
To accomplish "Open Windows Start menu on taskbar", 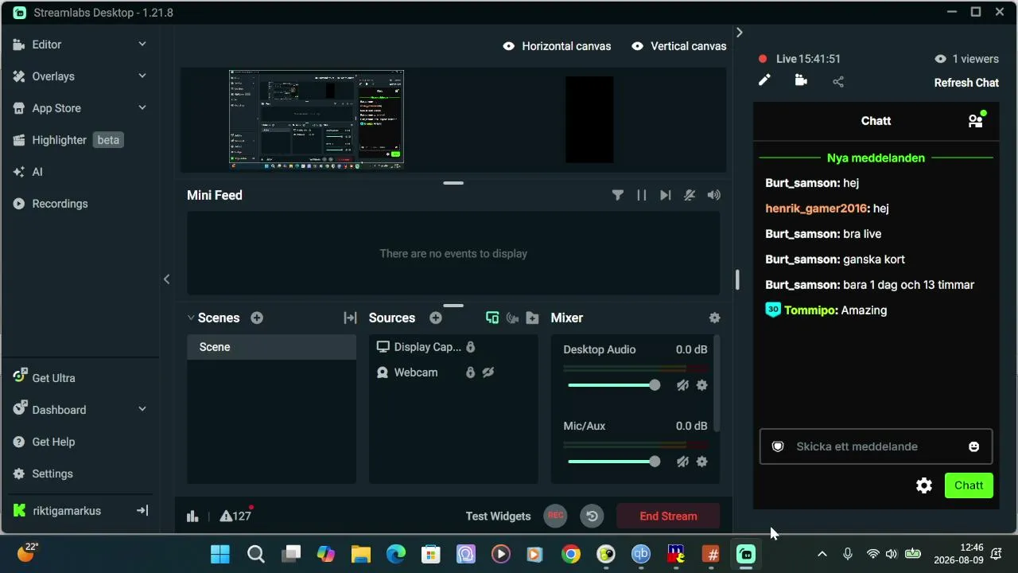I will click(x=220, y=554).
